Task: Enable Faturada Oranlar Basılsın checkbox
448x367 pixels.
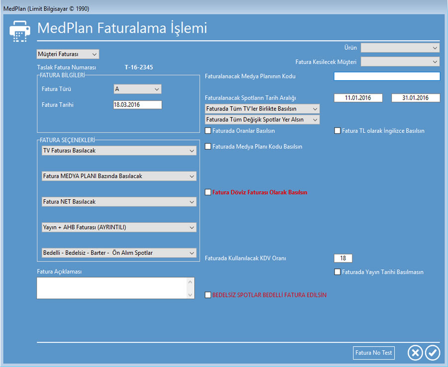Action: pos(208,131)
